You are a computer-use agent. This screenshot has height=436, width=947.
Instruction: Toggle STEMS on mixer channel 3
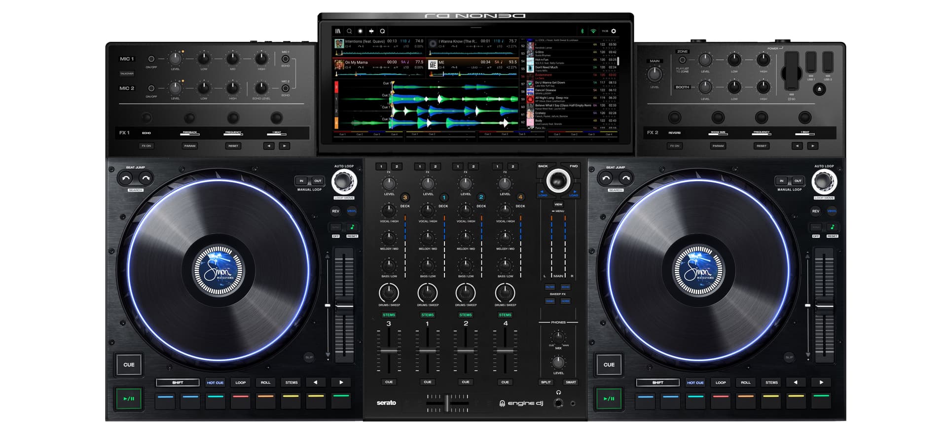pyautogui.click(x=389, y=315)
